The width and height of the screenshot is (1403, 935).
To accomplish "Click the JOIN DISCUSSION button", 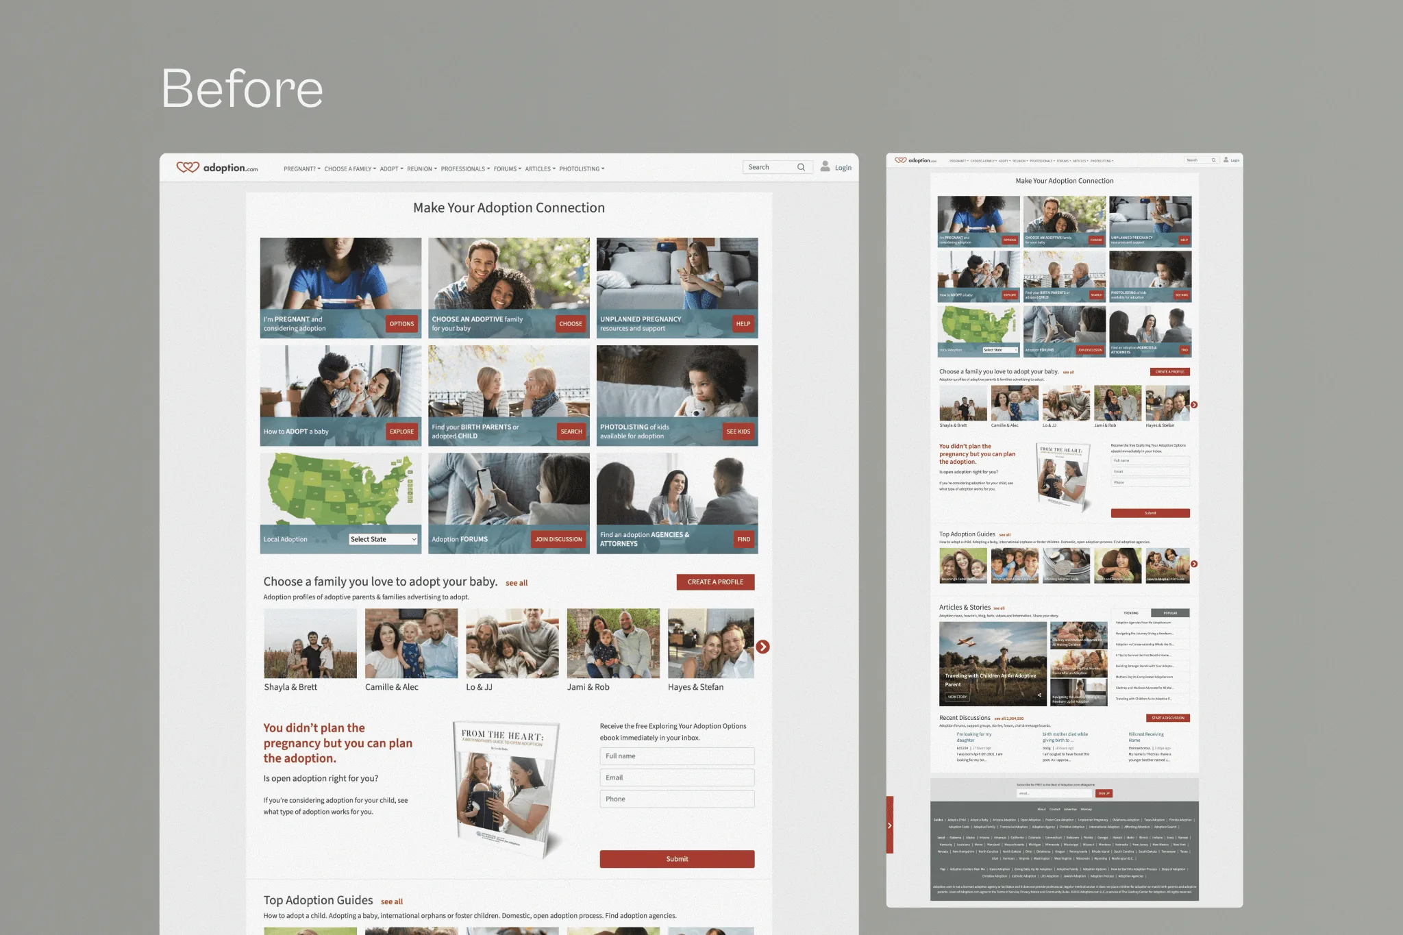I will tap(558, 539).
